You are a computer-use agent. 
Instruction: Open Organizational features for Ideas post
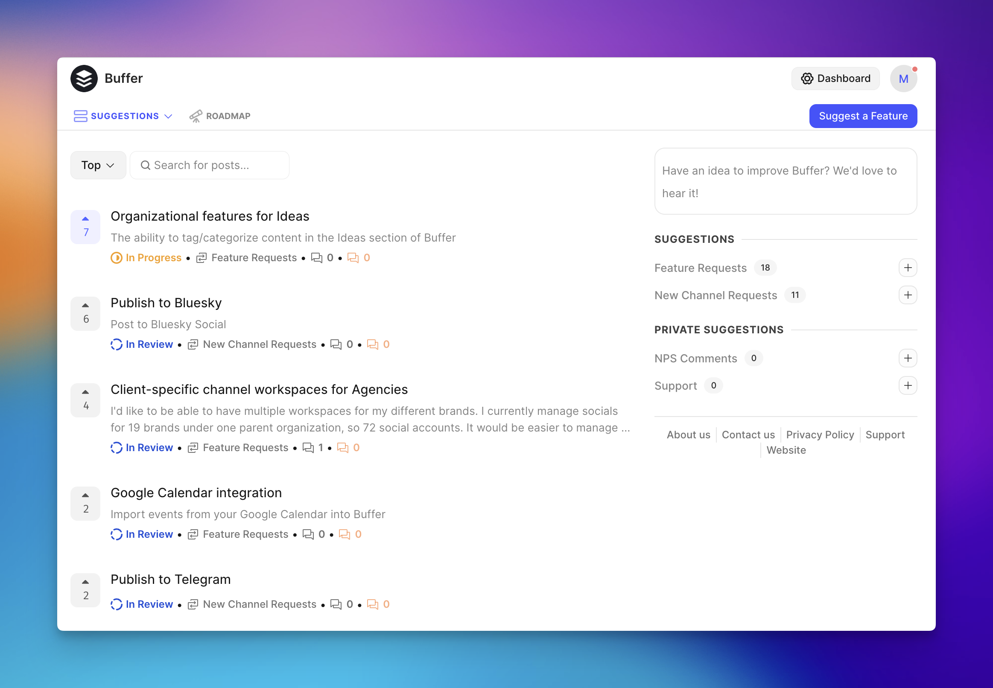[210, 216]
